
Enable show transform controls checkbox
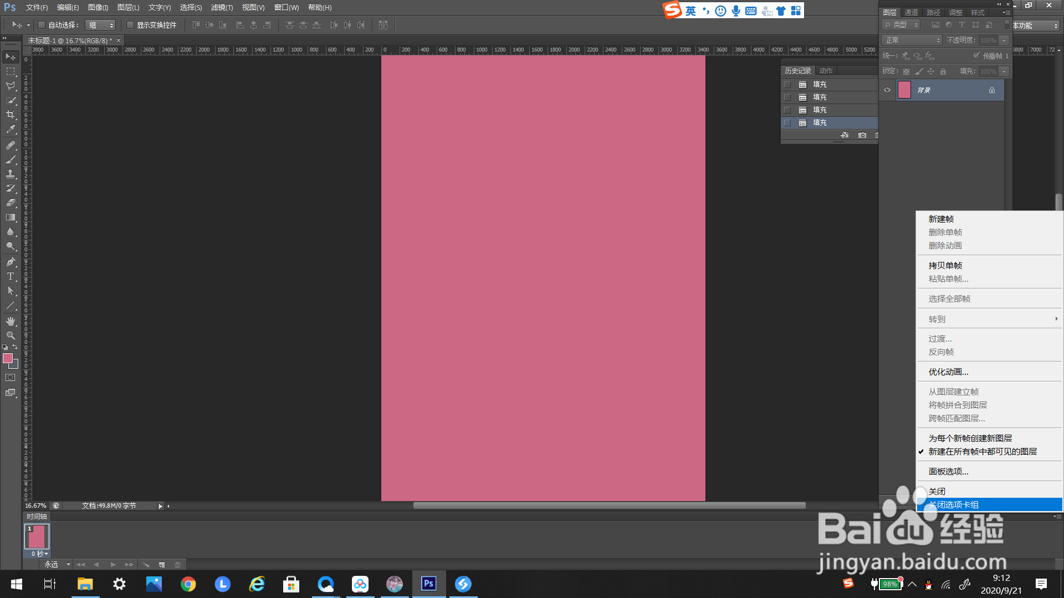[x=130, y=25]
